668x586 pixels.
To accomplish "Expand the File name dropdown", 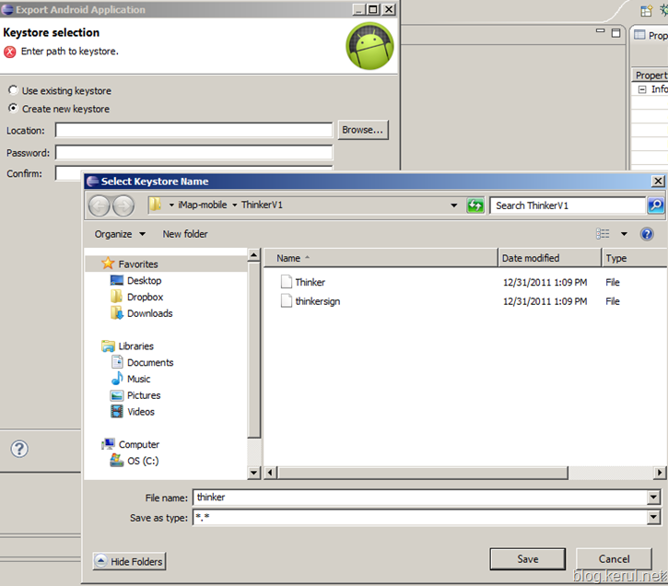I will point(653,497).
